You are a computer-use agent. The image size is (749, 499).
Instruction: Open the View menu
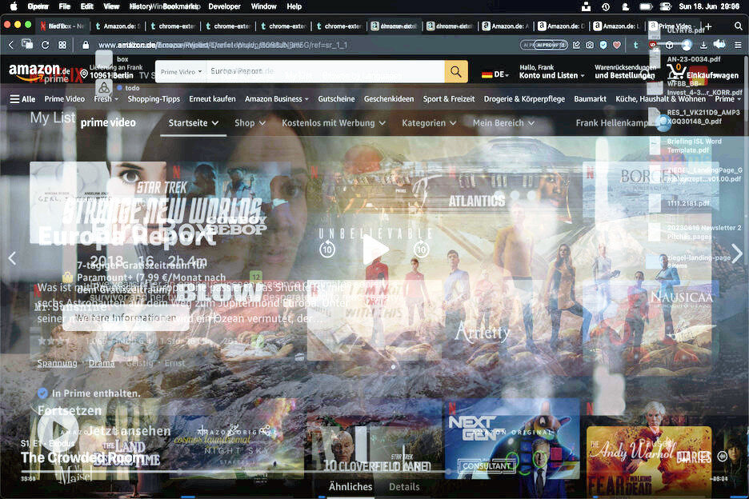tap(111, 6)
